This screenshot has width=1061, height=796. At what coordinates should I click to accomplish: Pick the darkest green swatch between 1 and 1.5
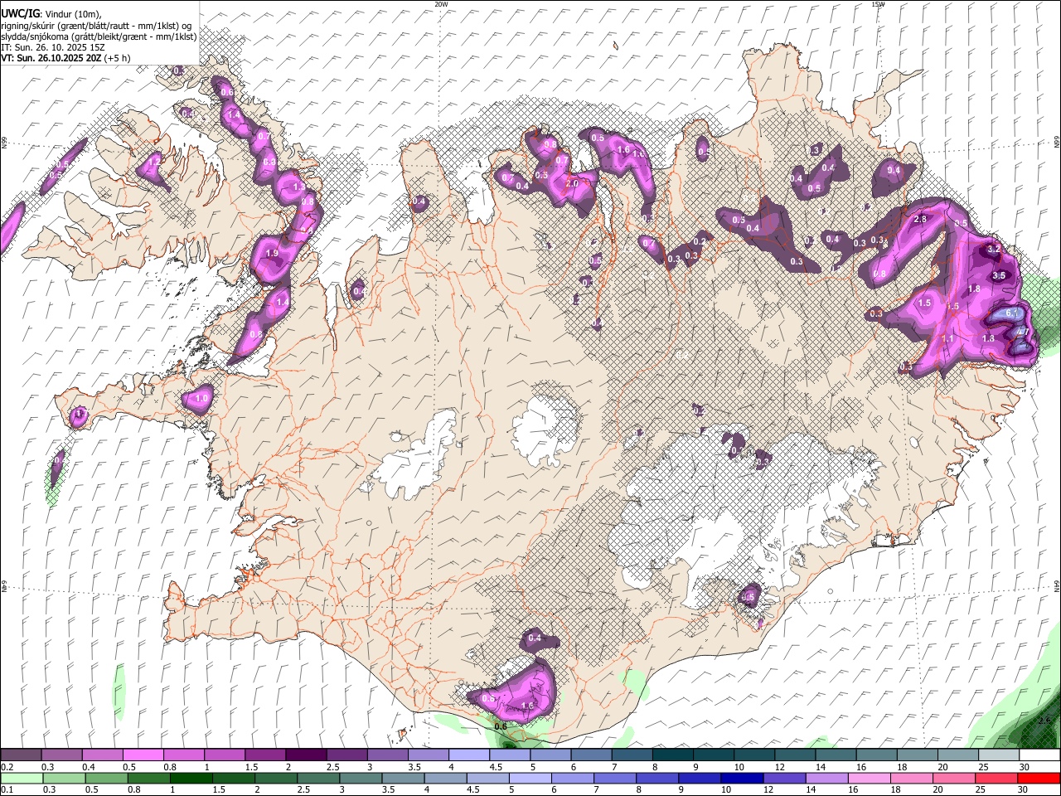(191, 779)
